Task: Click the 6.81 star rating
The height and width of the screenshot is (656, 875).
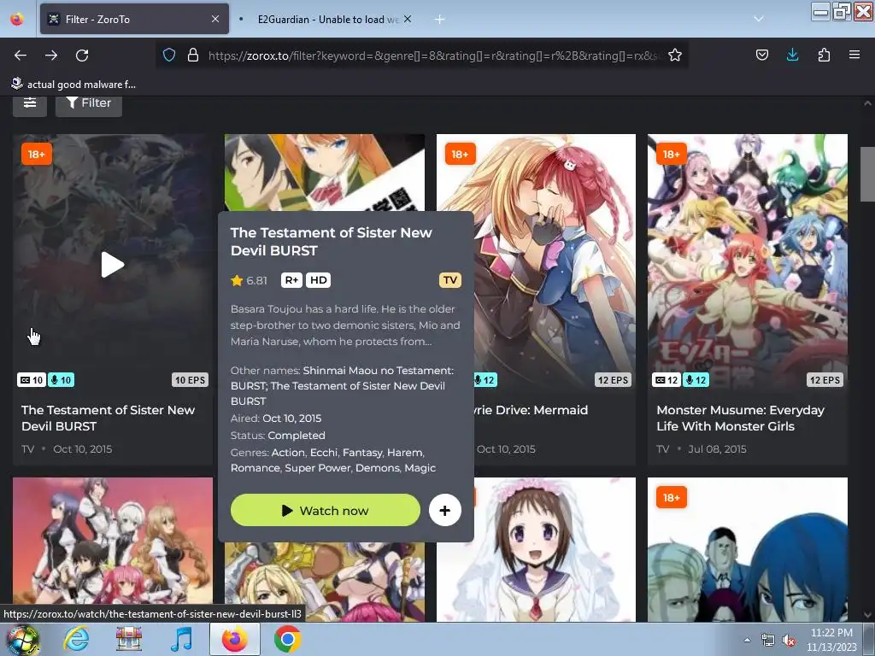Action: 249,280
